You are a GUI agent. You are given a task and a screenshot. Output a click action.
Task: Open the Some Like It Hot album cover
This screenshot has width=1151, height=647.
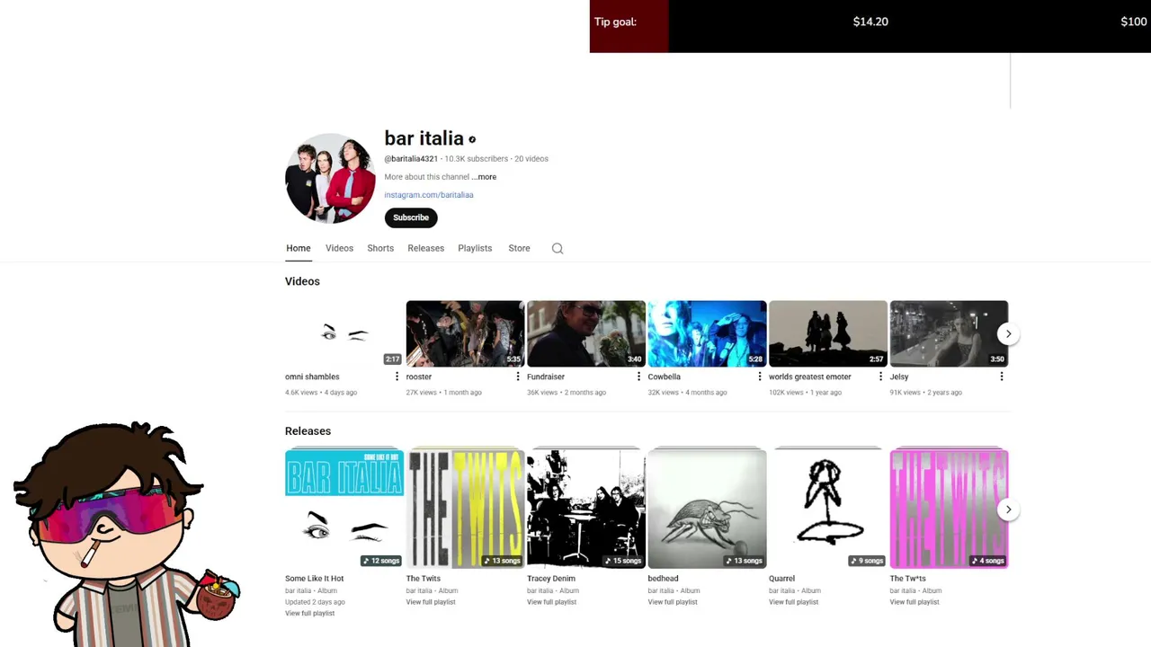click(344, 509)
